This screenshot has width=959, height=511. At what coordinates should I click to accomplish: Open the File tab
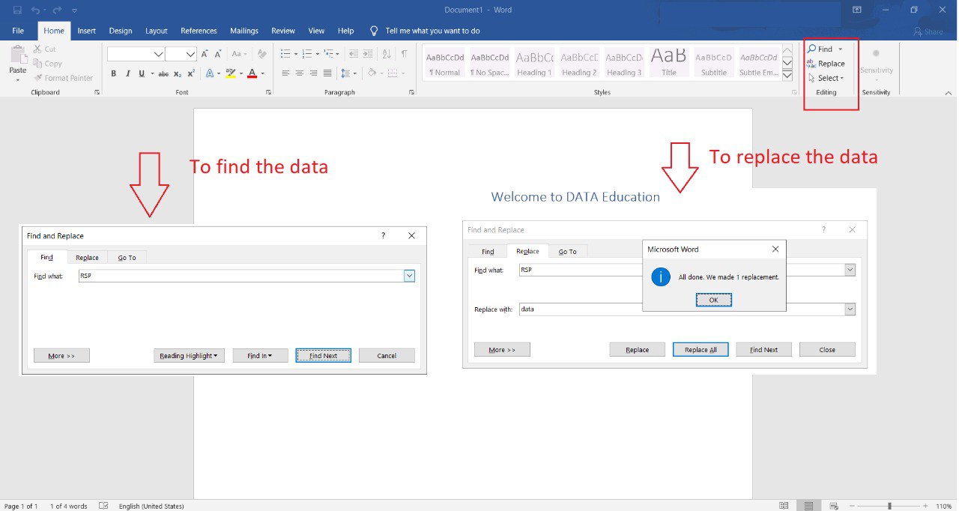pos(19,31)
